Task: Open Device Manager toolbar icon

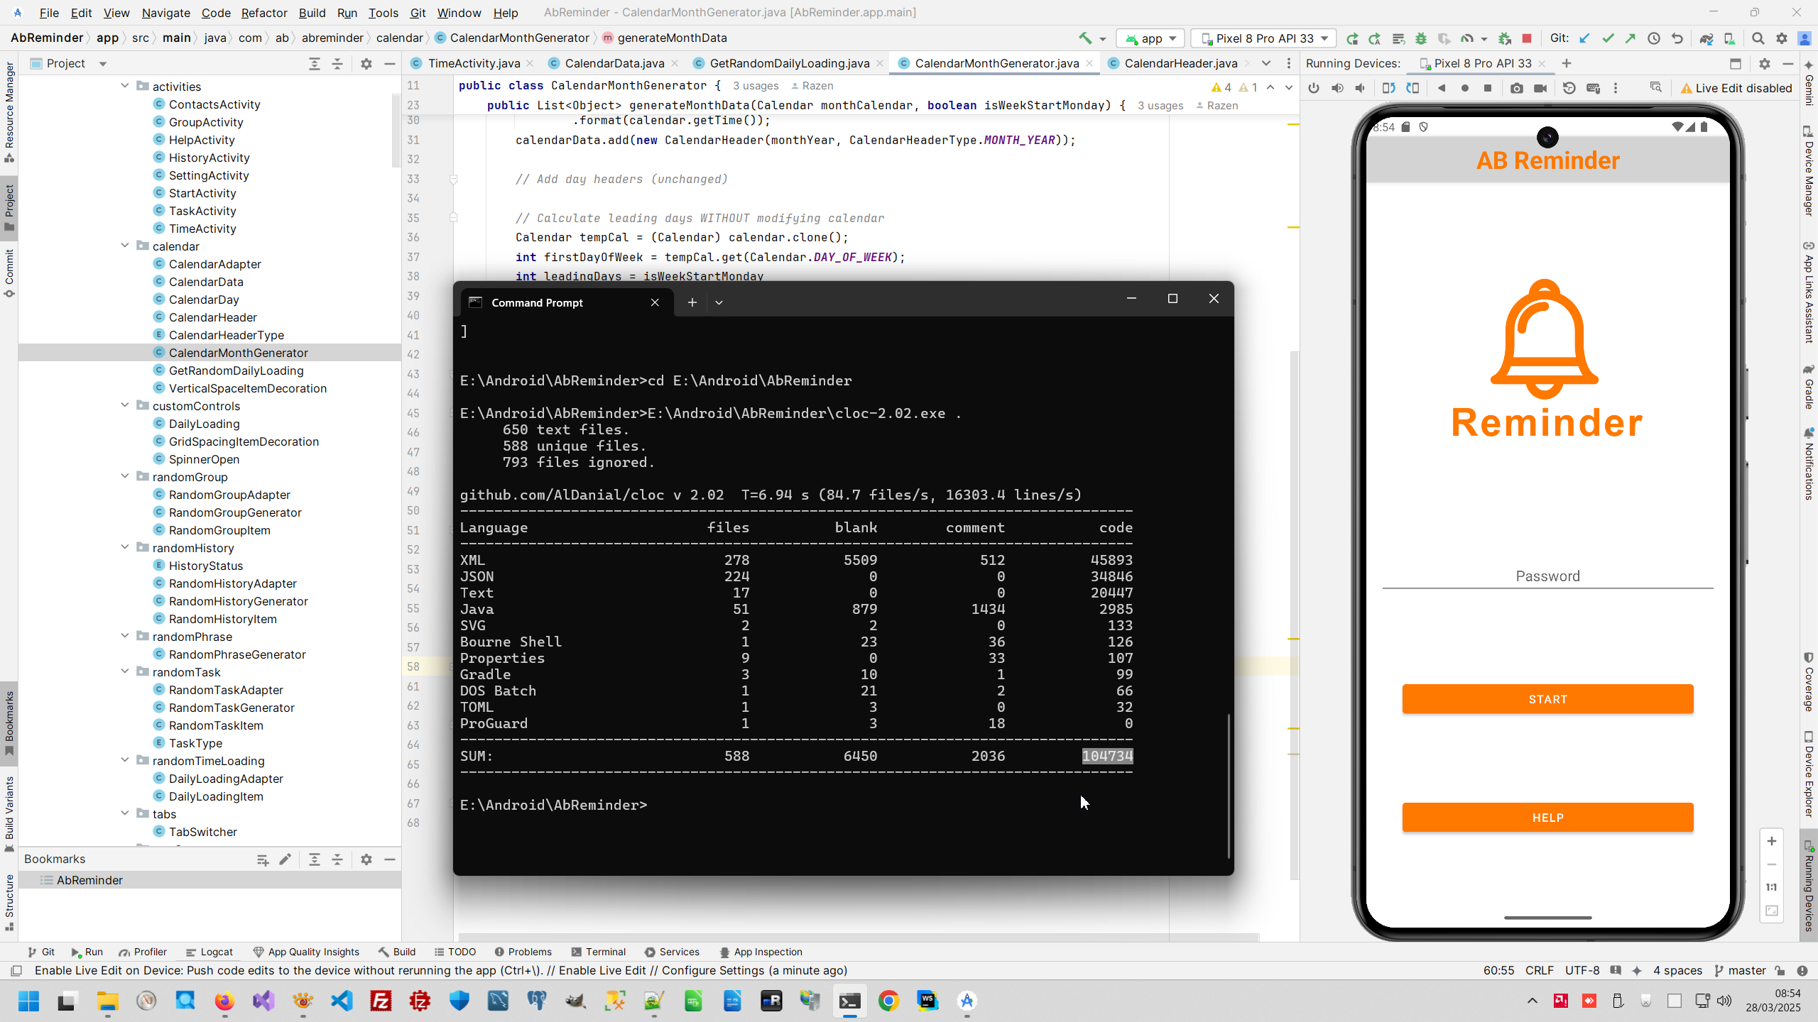Action: pos(1729,38)
